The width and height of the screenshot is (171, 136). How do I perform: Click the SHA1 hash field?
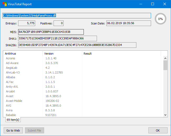[x=58, y=39]
